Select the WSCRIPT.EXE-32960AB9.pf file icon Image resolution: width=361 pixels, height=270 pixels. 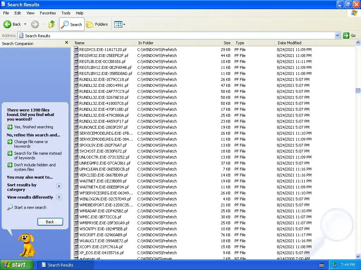[x=76, y=234]
